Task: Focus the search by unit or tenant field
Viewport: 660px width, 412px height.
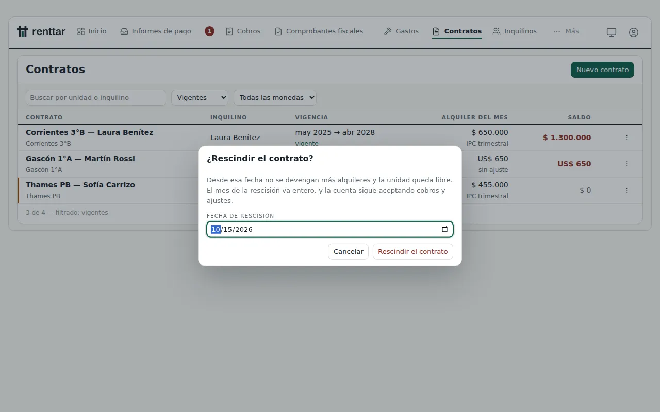Action: (96, 97)
